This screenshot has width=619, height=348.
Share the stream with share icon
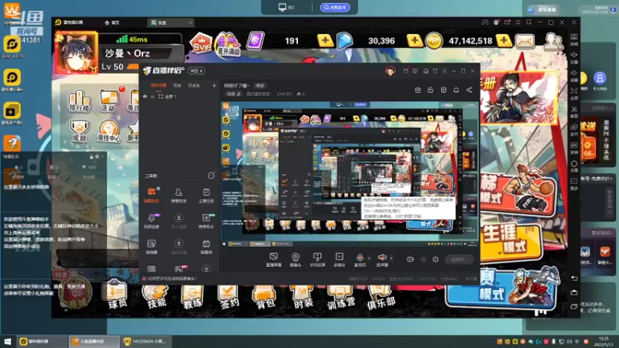pyautogui.click(x=469, y=90)
